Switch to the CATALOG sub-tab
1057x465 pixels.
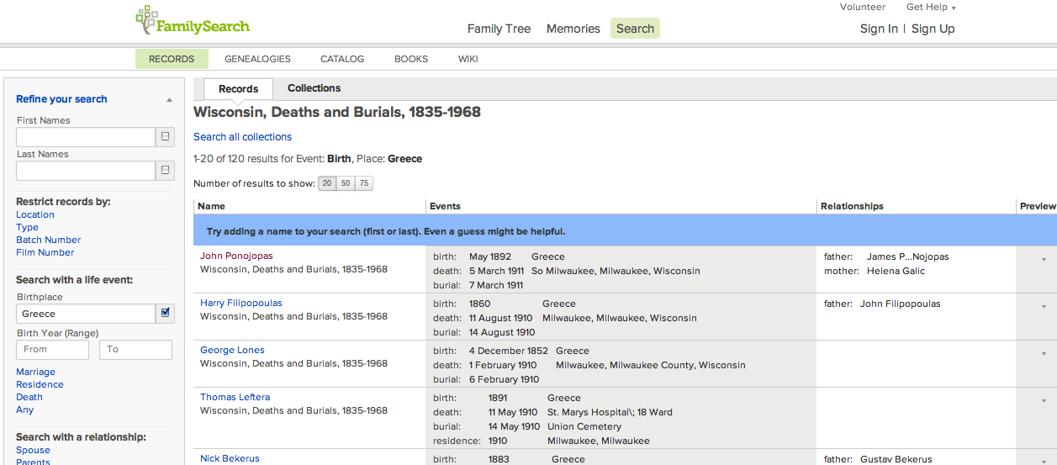pos(342,59)
